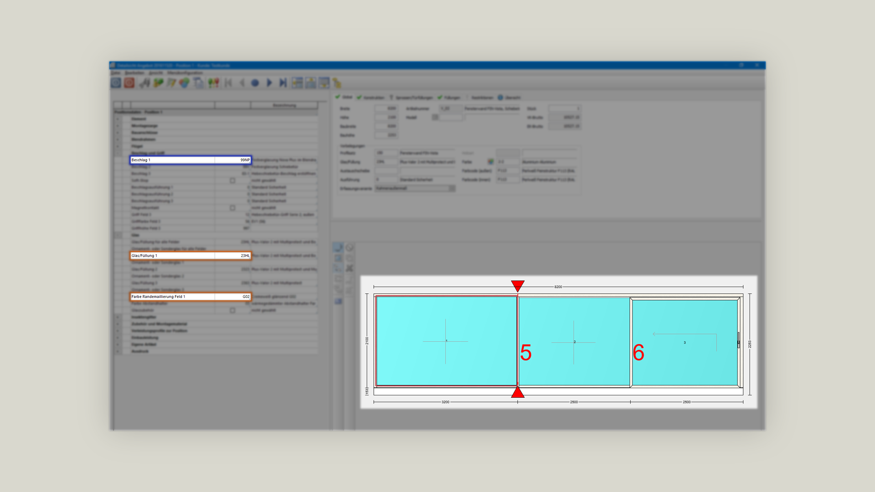Select the Farbe Randemaillierung Feld 1 row
This screenshot has width=875, height=492.
point(190,297)
